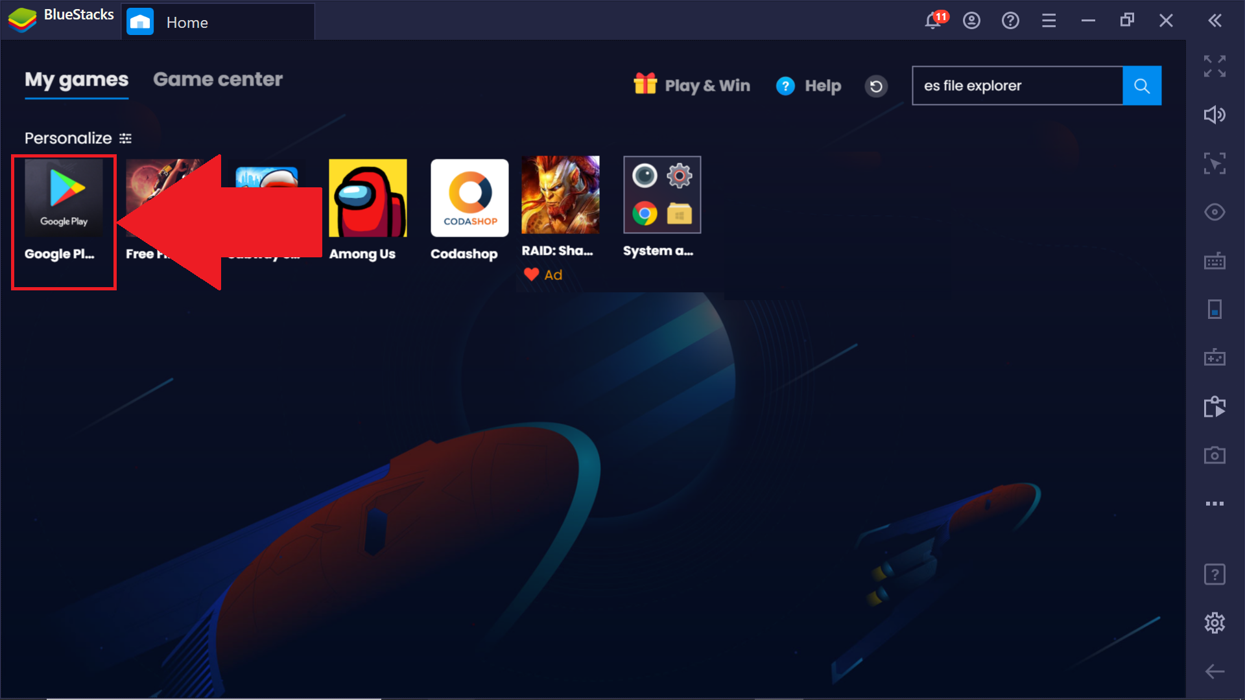This screenshot has width=1245, height=700.
Task: Open Play & Win rewards
Action: (692, 86)
